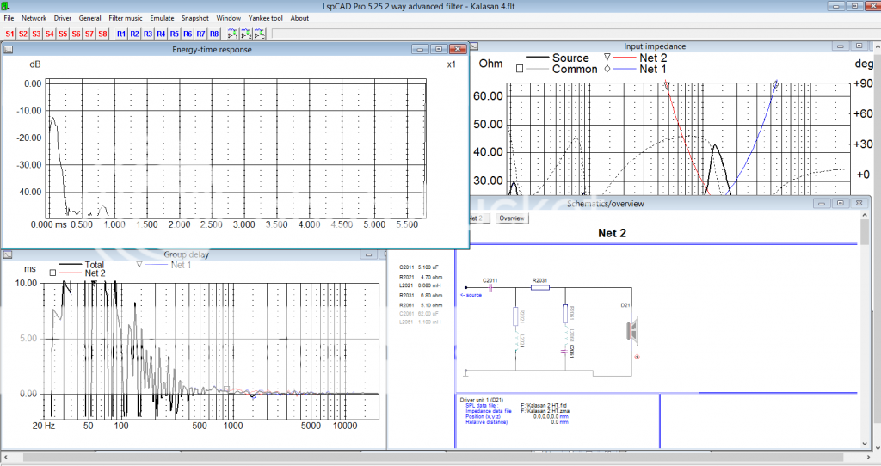881x466 pixels.
Task: Select the R2061 resistor symbol
Action: tap(565, 313)
